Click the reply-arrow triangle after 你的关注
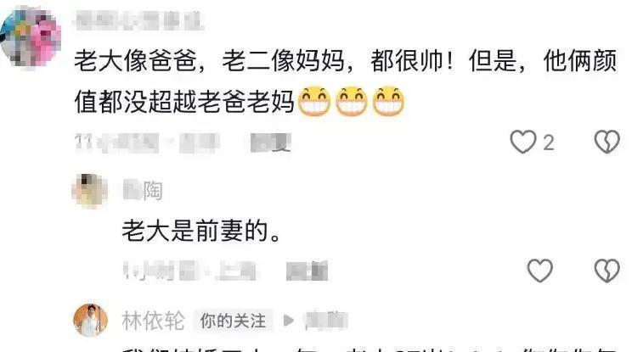Screen dimensions: 632x352 pos(289,321)
